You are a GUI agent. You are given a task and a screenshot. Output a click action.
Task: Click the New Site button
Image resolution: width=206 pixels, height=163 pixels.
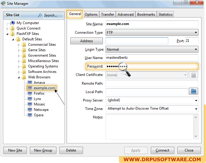(x=15, y=150)
